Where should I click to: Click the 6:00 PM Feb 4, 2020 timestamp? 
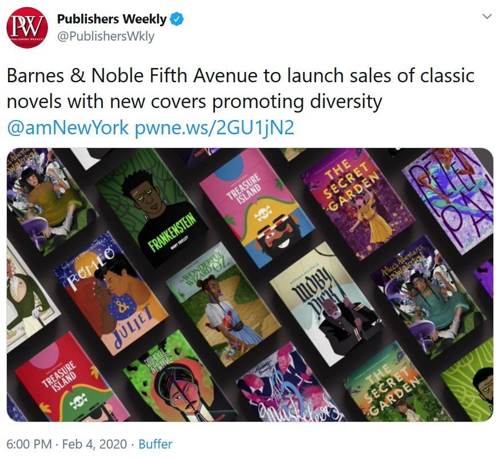(66, 444)
